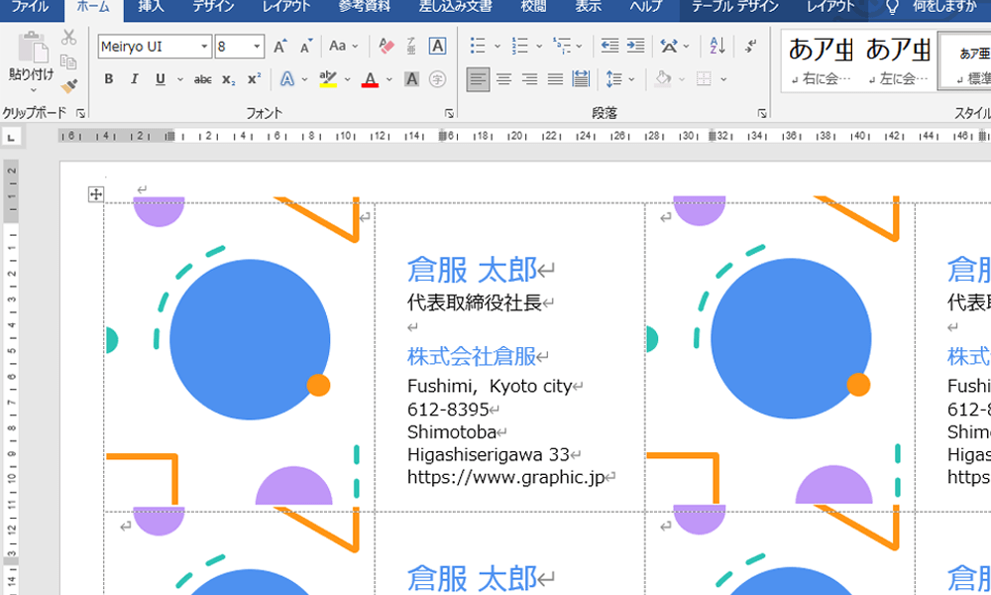991x595 pixels.
Task: Open the line spacing dropdown
Action: [615, 79]
